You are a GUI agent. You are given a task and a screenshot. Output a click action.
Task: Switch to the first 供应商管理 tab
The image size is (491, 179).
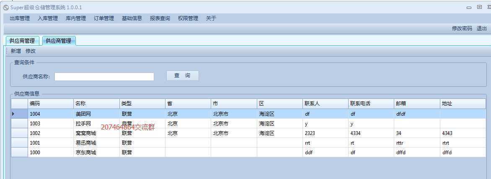[22, 41]
